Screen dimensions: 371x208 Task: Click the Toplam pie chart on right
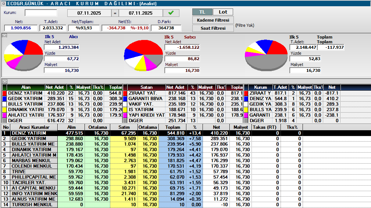(264, 55)
